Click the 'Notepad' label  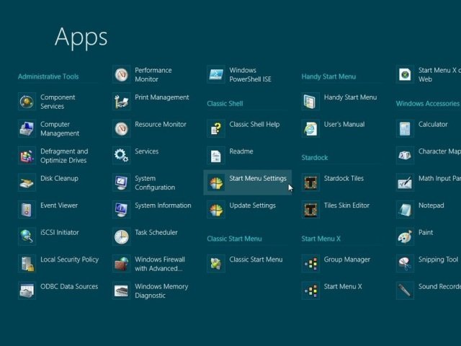431,205
